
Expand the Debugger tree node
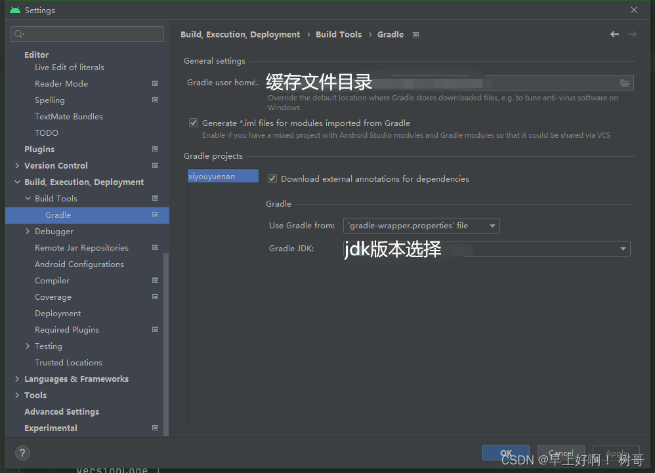pyautogui.click(x=28, y=232)
